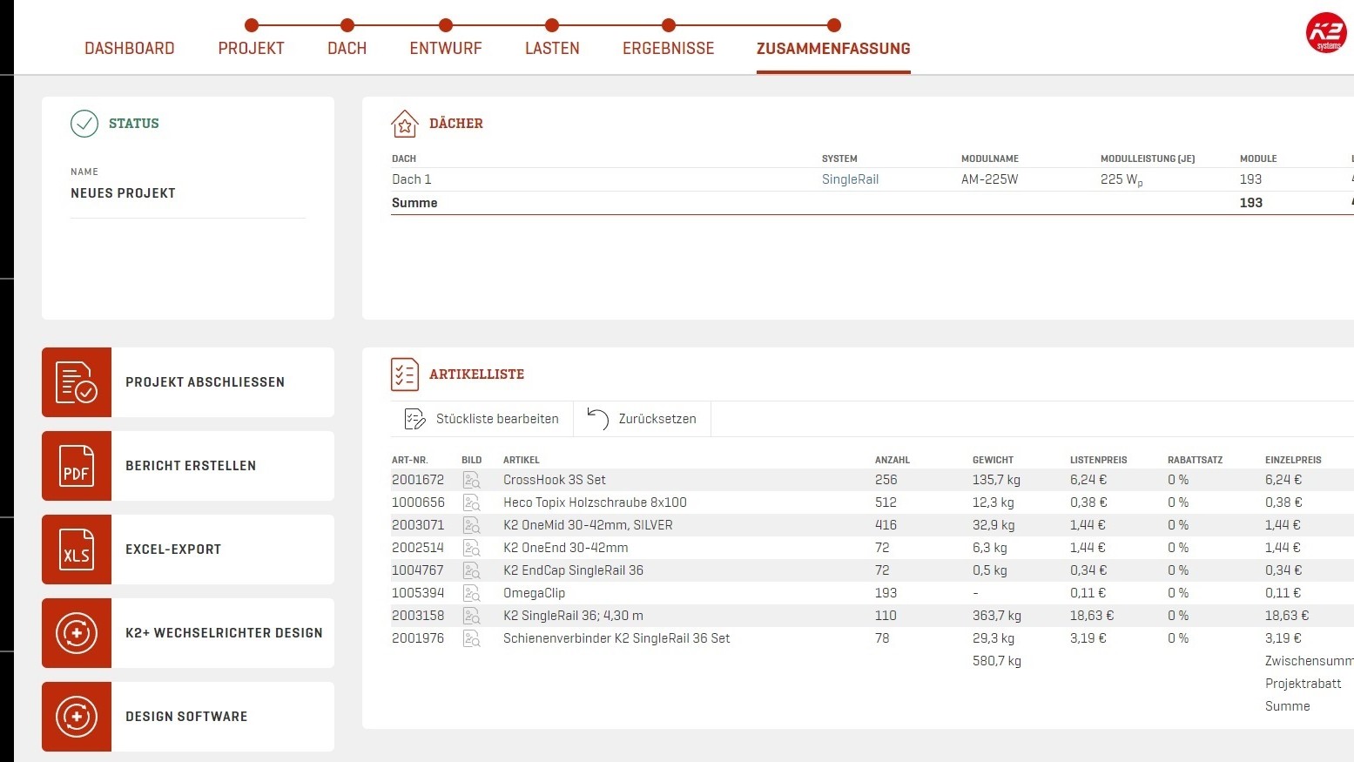The width and height of the screenshot is (1354, 762).
Task: Click the K2 OneMid 30-42mm, SILVER article name
Action: [x=588, y=525]
